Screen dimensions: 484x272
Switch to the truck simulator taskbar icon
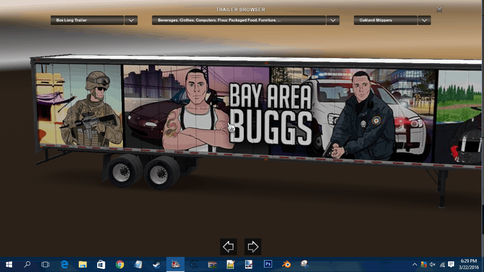pyautogui.click(x=175, y=264)
